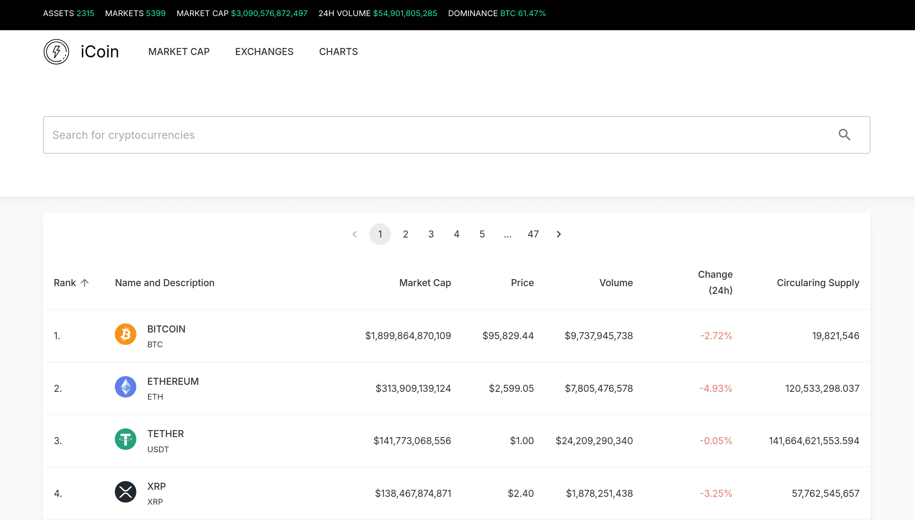
Task: Click Ethereum volume $7,805,476,578
Action: pos(599,388)
